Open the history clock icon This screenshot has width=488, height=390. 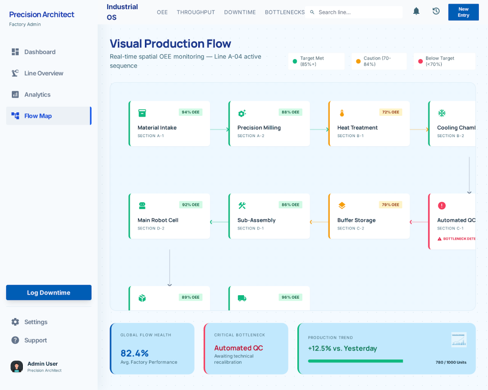[436, 11]
